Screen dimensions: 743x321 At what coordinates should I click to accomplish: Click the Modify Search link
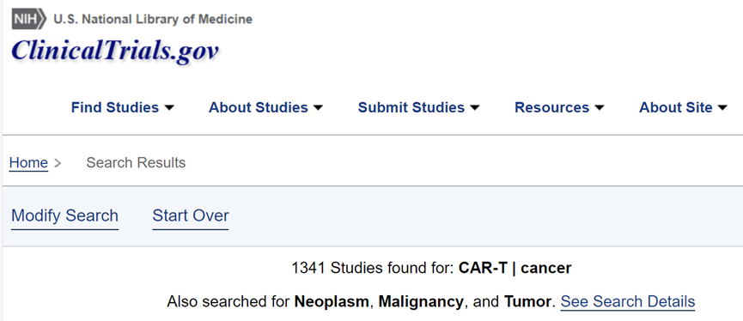pos(65,216)
